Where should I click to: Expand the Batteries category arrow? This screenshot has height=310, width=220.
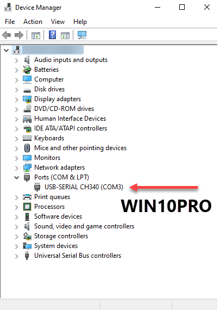tap(17, 70)
